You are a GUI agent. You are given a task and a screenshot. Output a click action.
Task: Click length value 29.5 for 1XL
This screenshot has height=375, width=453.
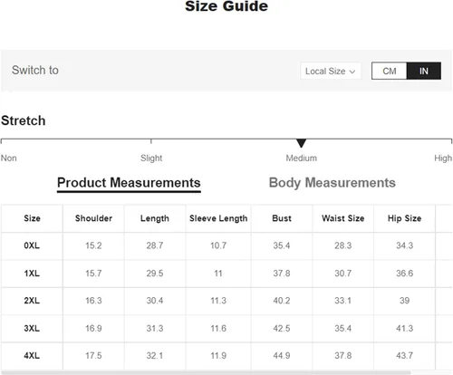pyautogui.click(x=155, y=274)
